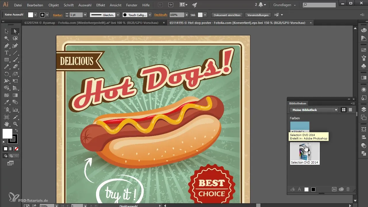Select the Rectangle tool

pos(7,60)
